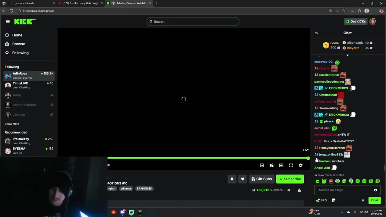Open the Get KICKs button
This screenshot has width=386, height=217.
click(x=356, y=21)
